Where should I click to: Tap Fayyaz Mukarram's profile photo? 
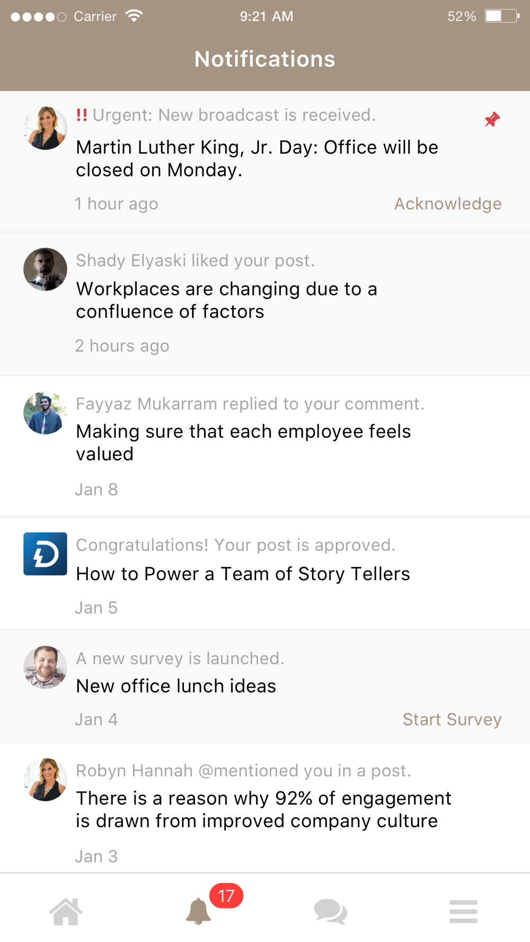click(45, 413)
